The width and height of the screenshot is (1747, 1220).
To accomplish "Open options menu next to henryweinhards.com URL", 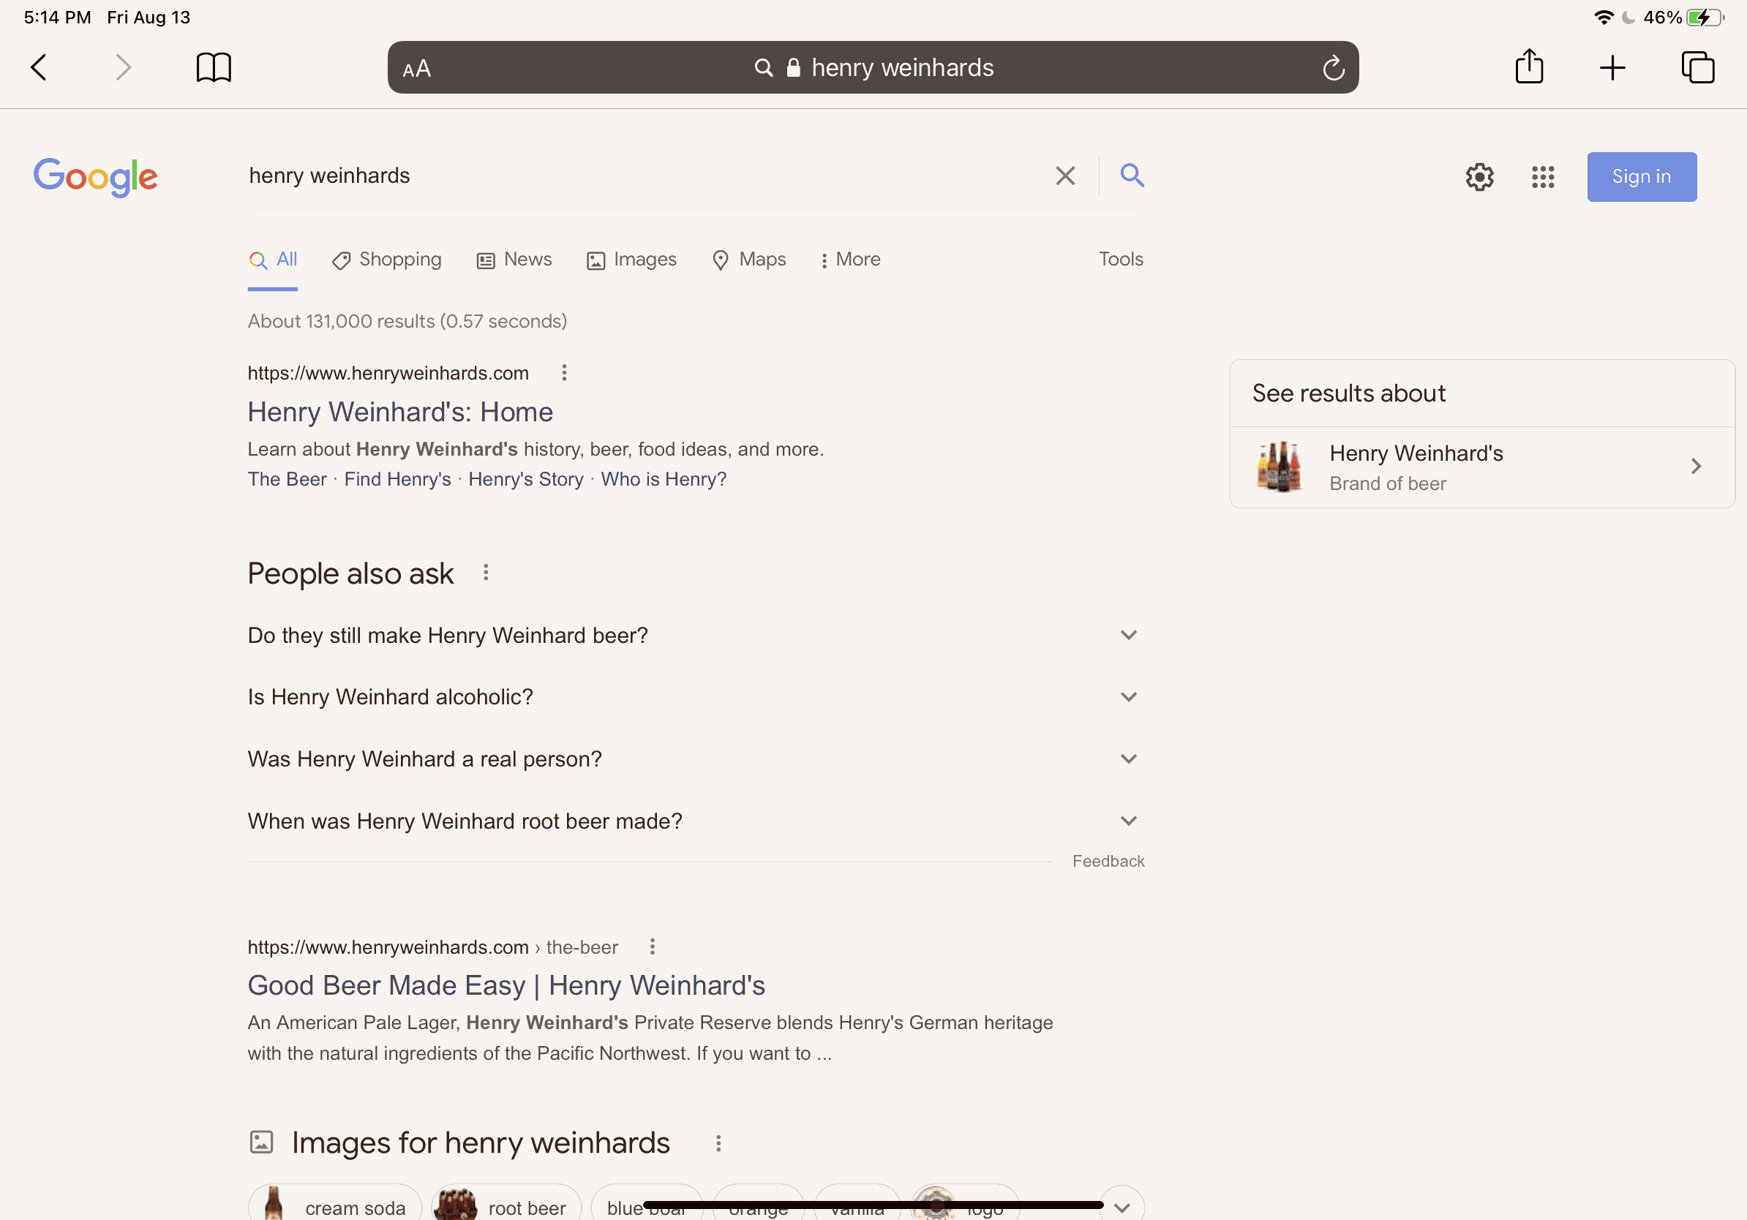I will coord(564,373).
